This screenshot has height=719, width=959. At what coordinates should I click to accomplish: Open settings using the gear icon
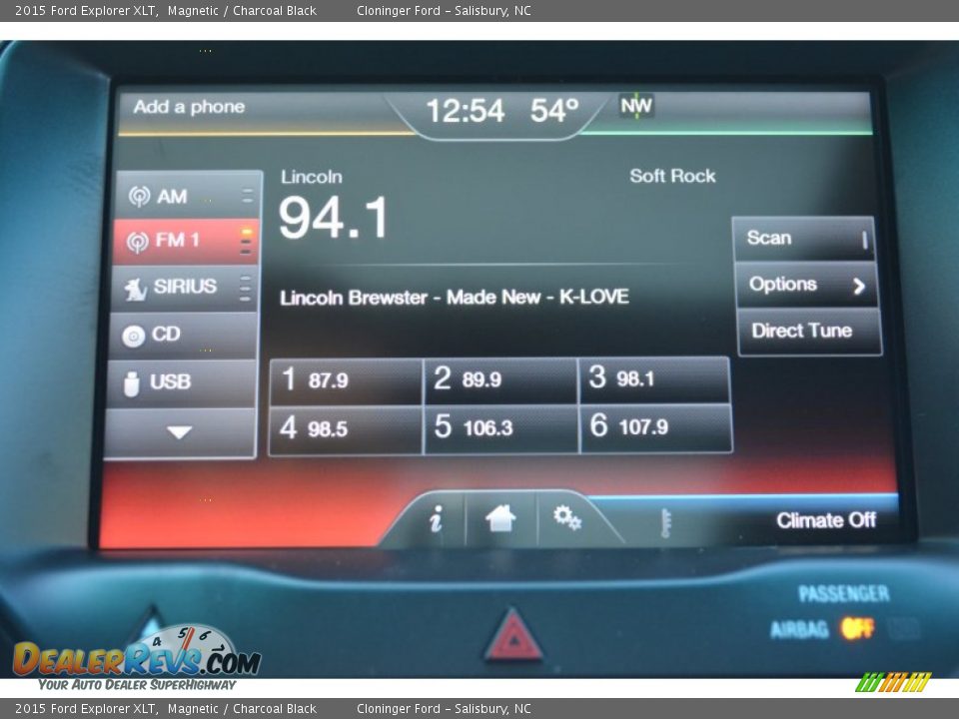click(x=566, y=516)
